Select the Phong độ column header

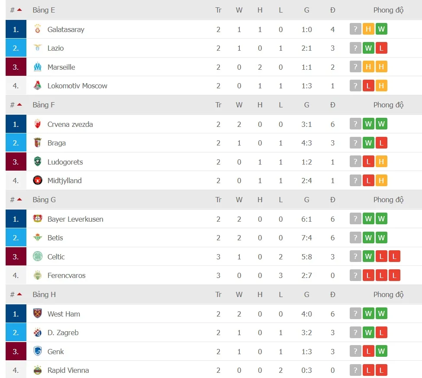click(388, 10)
